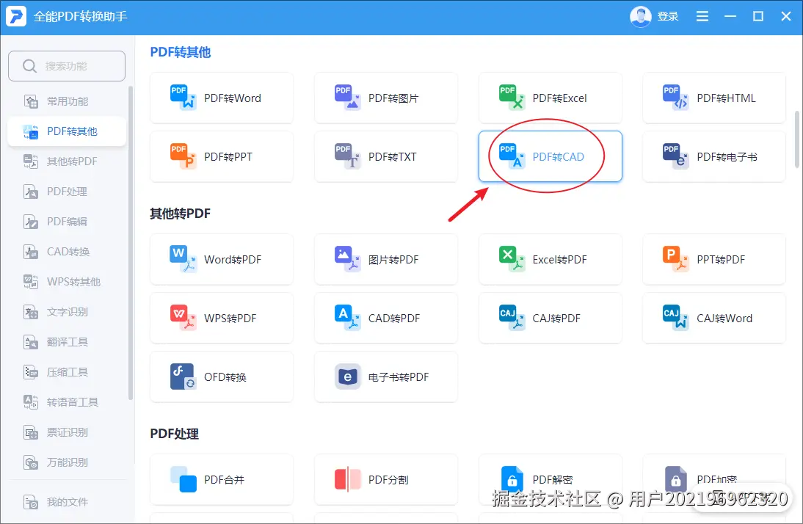Open the PDF转电子书 icon
803x524 pixels.
tap(675, 156)
